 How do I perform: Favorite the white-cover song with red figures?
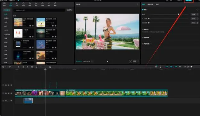pos(30,37)
